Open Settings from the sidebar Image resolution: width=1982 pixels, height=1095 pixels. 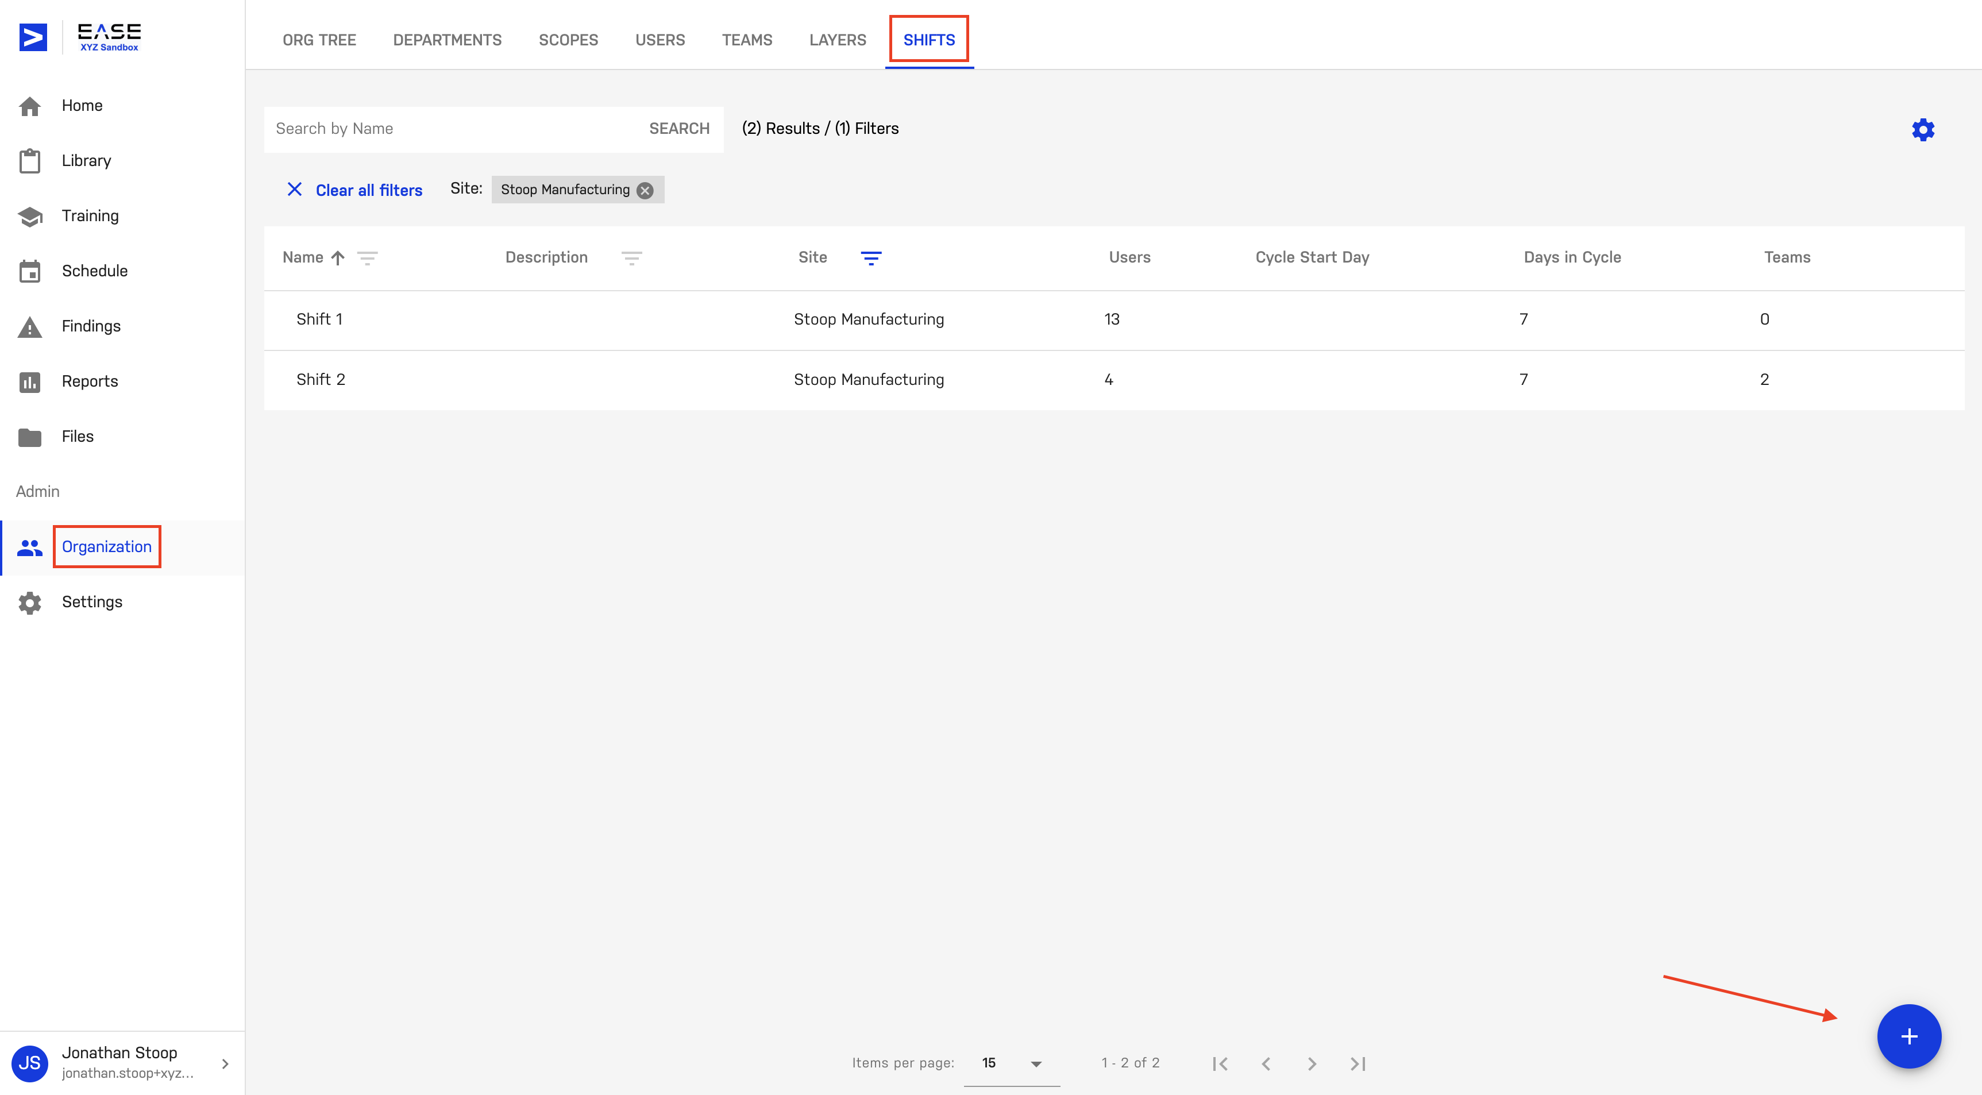[x=91, y=602]
